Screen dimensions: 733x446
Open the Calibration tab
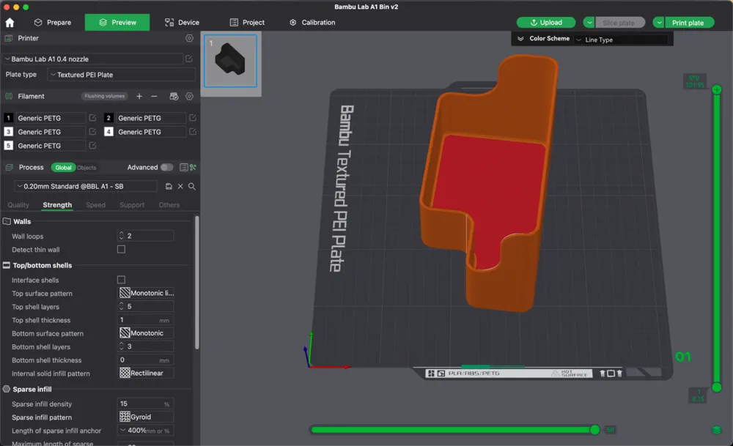(312, 23)
